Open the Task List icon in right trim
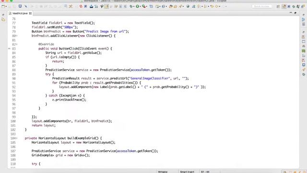The height and width of the screenshot is (173, 307). 304,24
